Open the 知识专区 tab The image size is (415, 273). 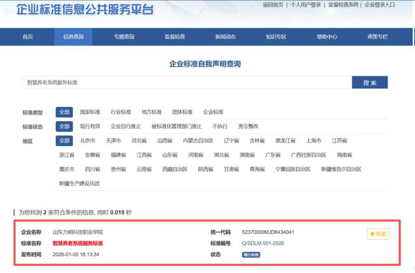coord(275,36)
